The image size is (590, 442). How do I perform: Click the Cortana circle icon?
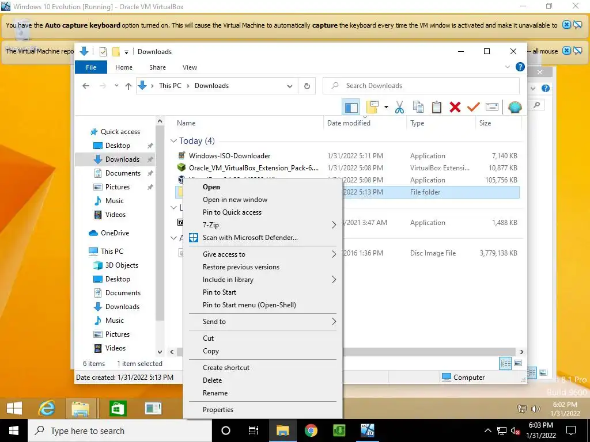click(x=225, y=430)
